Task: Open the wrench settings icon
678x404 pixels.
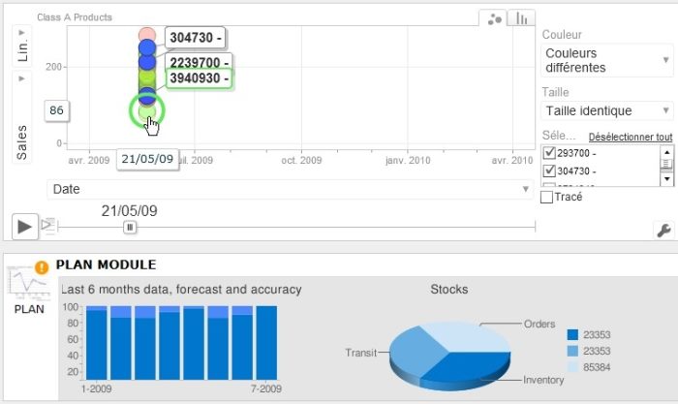Action: [x=663, y=230]
